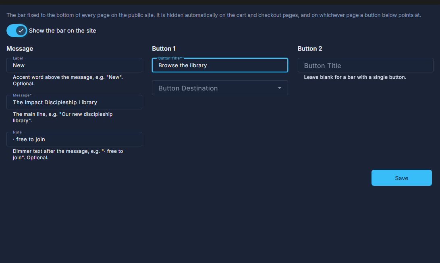
Task: Edit the Message field with The Impact Discipleship Library
Action: tap(74, 102)
